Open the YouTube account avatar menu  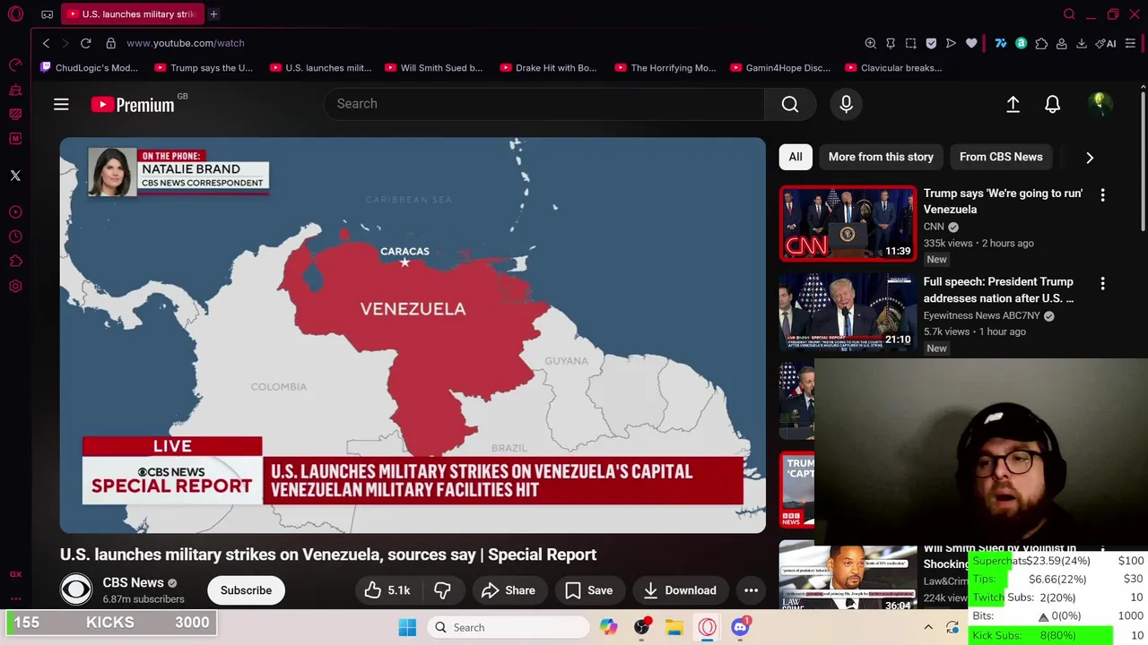[1099, 104]
